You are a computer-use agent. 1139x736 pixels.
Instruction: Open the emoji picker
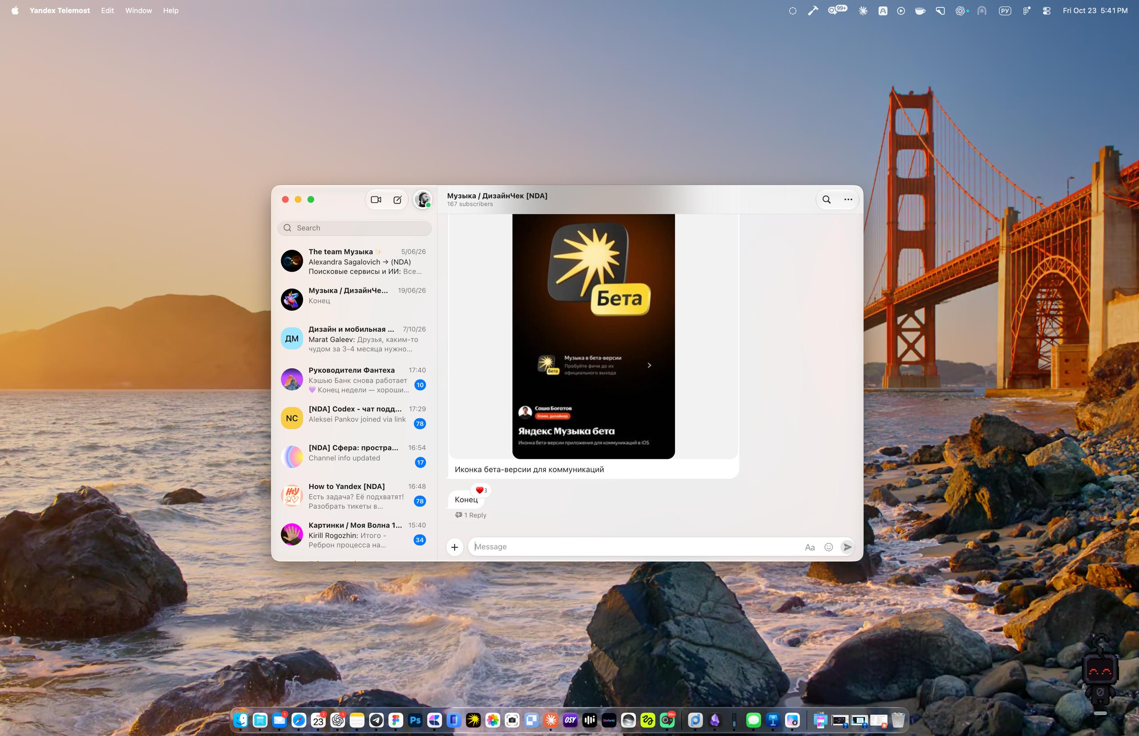tap(829, 547)
